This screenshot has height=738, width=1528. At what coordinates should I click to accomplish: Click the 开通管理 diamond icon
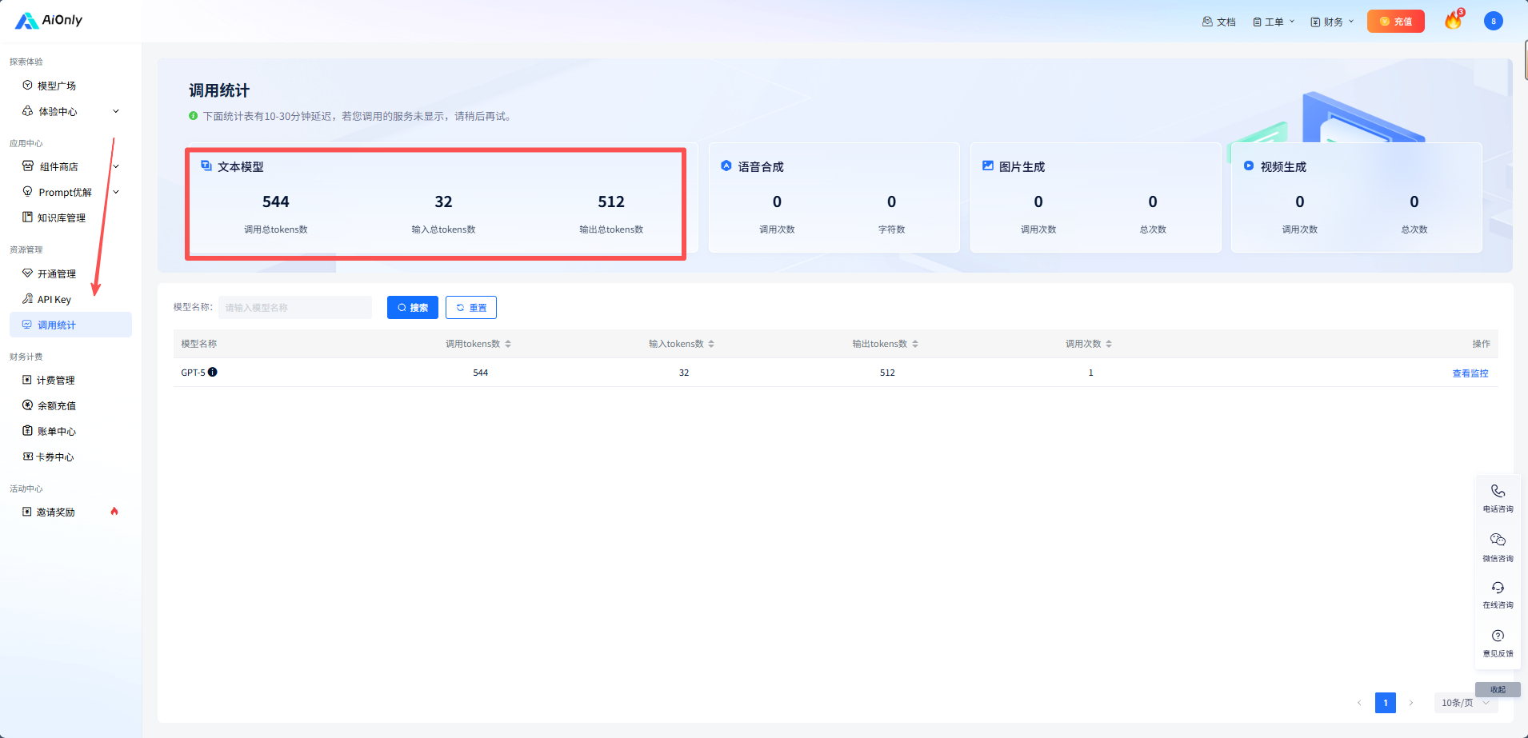tap(28, 273)
